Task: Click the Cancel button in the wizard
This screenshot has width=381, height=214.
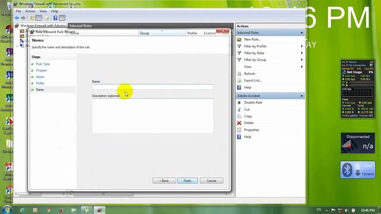Action: 211,181
